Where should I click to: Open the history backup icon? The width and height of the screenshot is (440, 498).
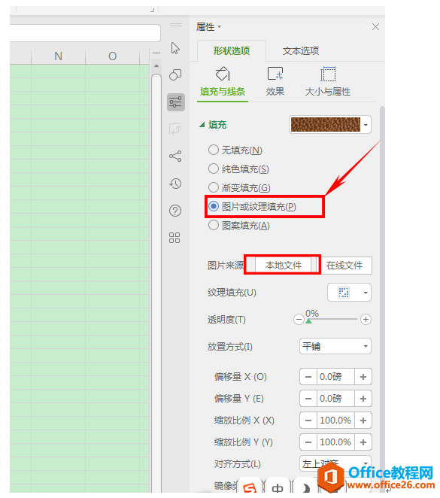(175, 184)
